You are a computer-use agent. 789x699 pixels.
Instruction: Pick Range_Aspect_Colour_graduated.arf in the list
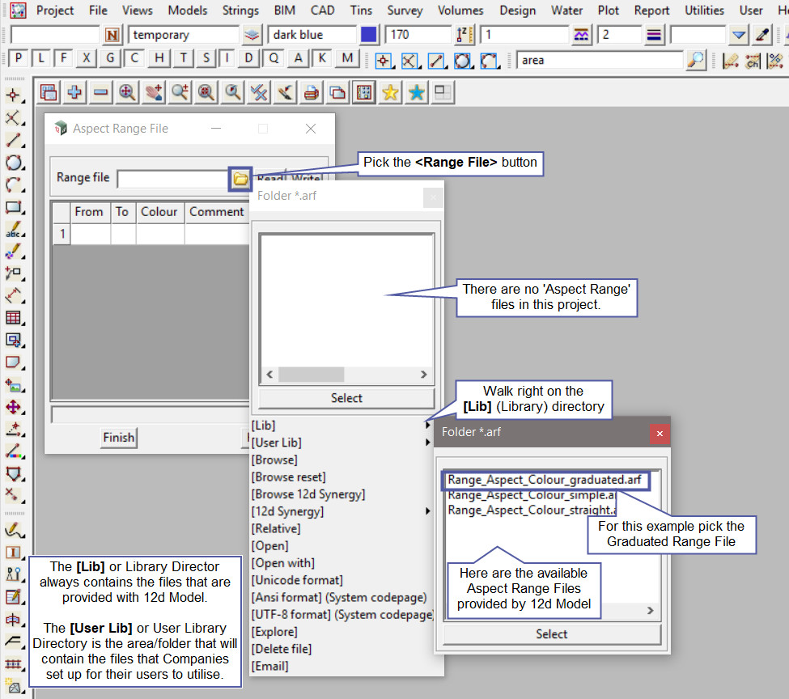coord(544,480)
